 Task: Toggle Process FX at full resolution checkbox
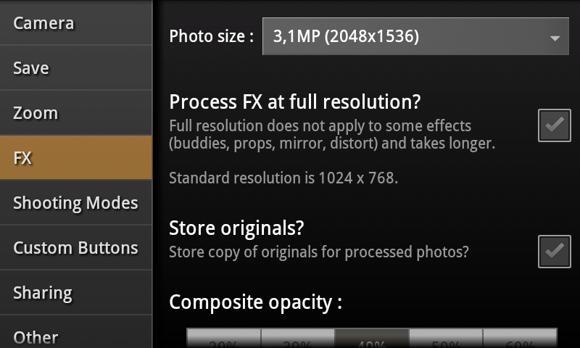(x=555, y=125)
